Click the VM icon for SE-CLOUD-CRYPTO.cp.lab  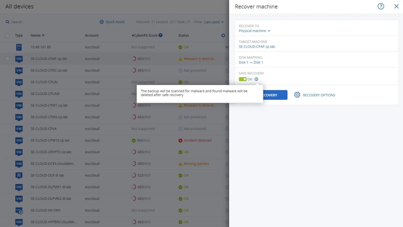pos(19,152)
